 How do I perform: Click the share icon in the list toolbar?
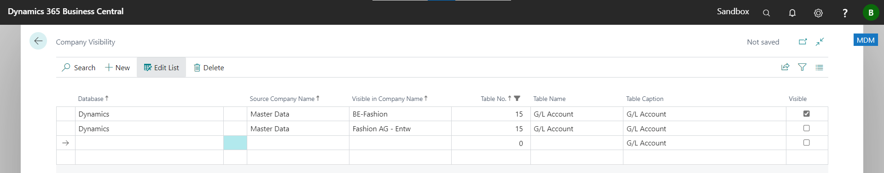coord(785,67)
